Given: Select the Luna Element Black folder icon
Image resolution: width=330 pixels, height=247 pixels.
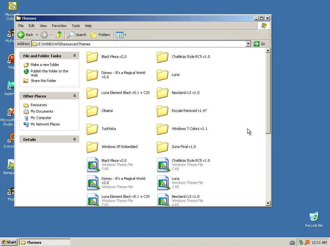Looking at the screenshot, I should tap(92, 93).
